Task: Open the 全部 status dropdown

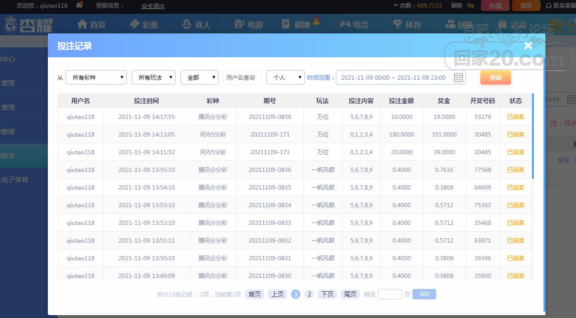Action: [199, 77]
